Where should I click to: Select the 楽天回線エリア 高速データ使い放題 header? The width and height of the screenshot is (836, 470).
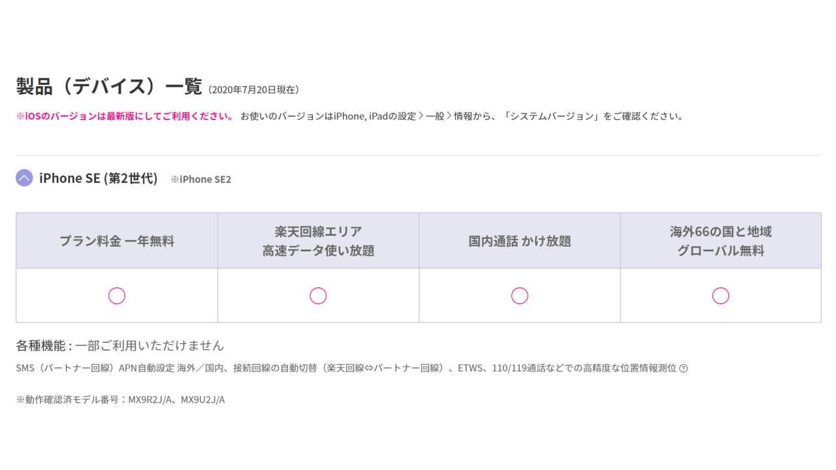click(x=318, y=241)
